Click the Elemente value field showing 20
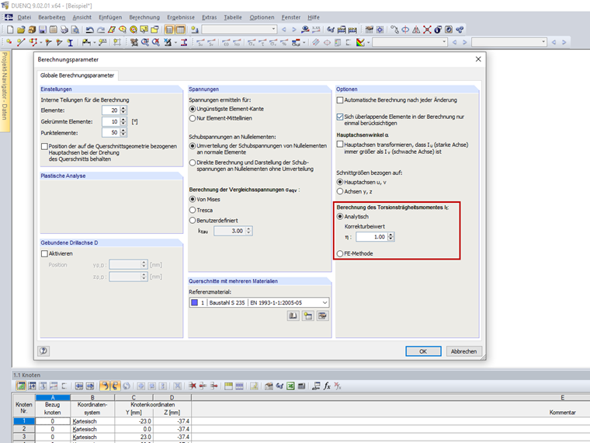The image size is (590, 443). pyautogui.click(x=111, y=110)
